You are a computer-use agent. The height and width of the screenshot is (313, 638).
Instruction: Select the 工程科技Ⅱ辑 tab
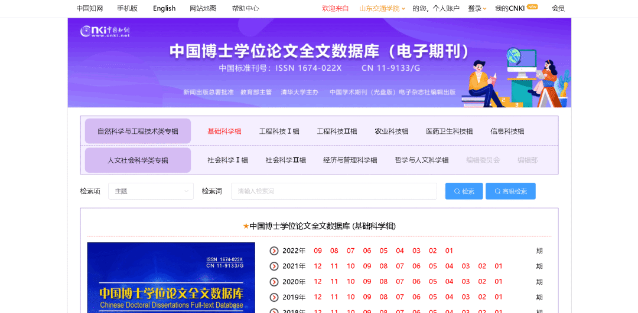coord(337,131)
